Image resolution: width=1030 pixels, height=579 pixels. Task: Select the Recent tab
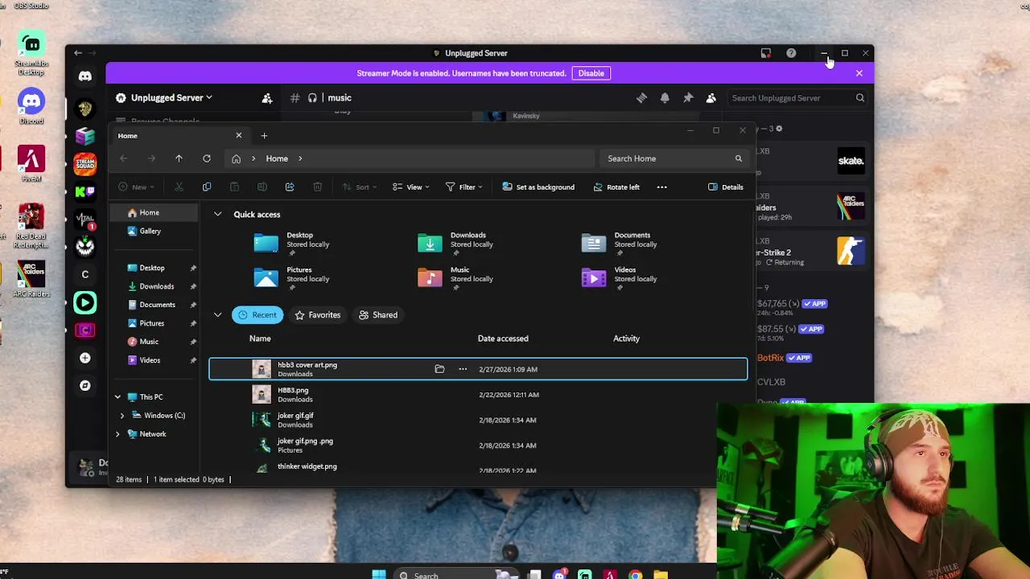pos(257,315)
